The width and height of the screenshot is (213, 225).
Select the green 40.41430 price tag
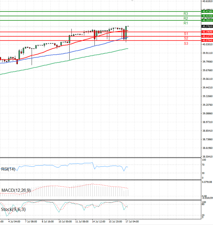click(207, 16)
